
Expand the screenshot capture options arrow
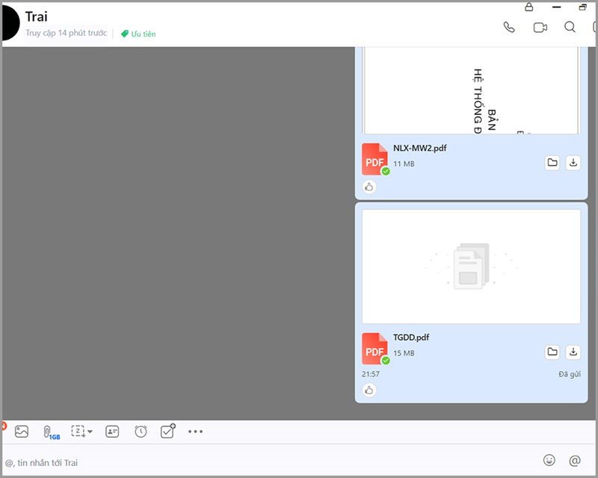[x=90, y=432]
